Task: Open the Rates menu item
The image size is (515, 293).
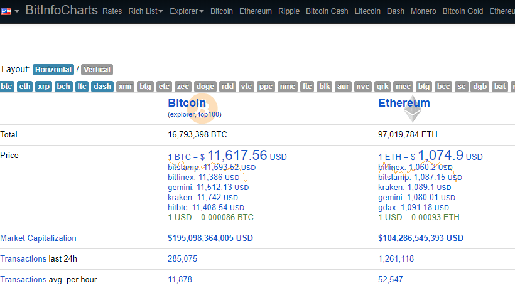Action: click(x=112, y=11)
